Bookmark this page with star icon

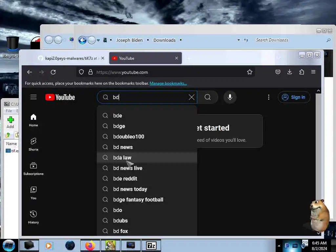249,72
